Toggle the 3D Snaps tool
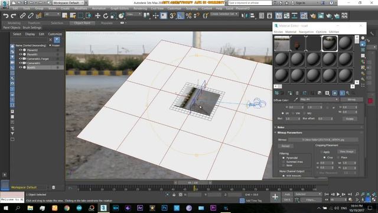This screenshot has width=378, height=213. tap(172, 16)
